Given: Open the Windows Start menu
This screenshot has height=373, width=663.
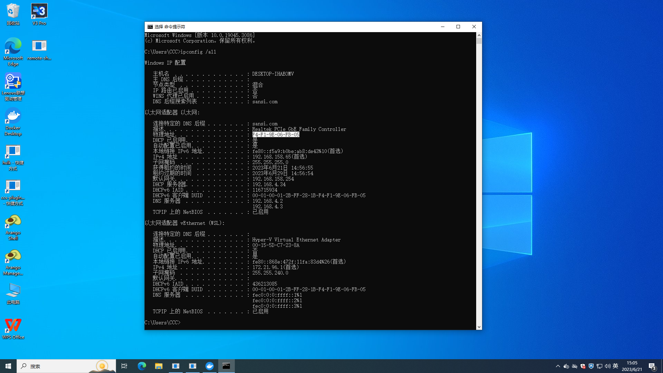Looking at the screenshot, I should [x=8, y=366].
